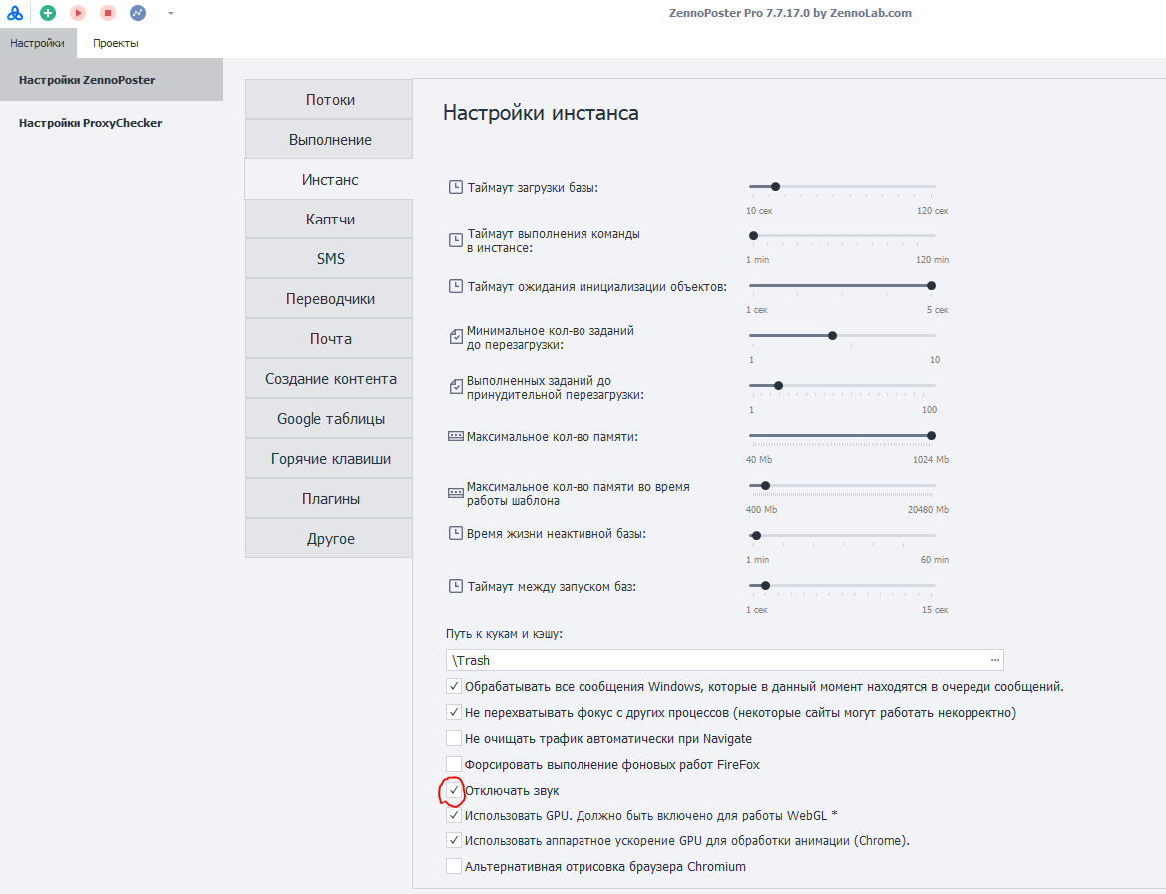Click the green add project icon

pos(47,13)
